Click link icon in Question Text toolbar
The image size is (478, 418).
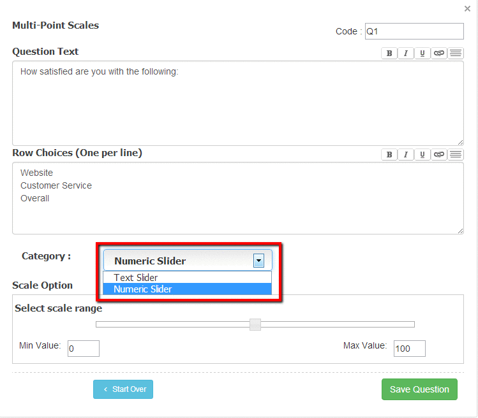point(439,54)
